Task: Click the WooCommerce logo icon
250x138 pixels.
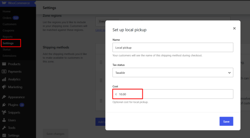Action: 4,3
